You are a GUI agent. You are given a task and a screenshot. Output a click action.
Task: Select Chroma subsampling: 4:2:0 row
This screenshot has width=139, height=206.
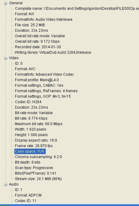coord(38,157)
